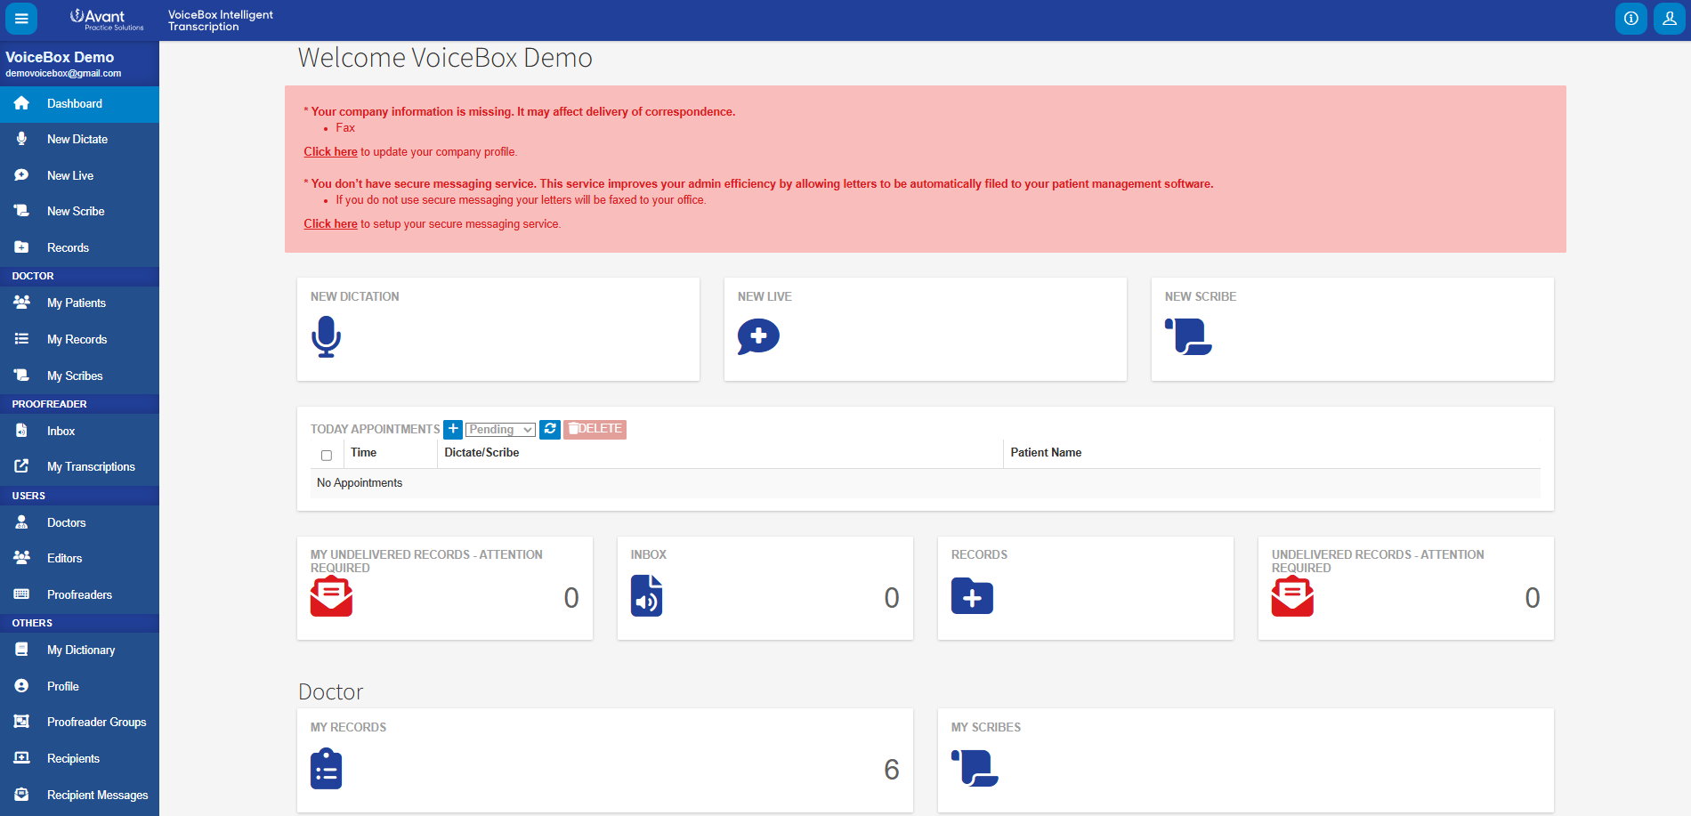Screen dimensions: 1691x816
Task: Click the My Records count 6
Action: pyautogui.click(x=891, y=769)
